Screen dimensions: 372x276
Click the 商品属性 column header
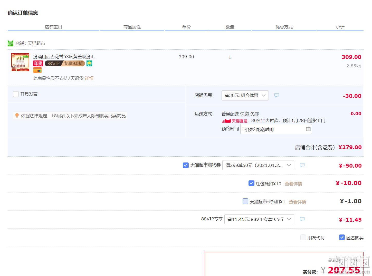click(x=132, y=27)
